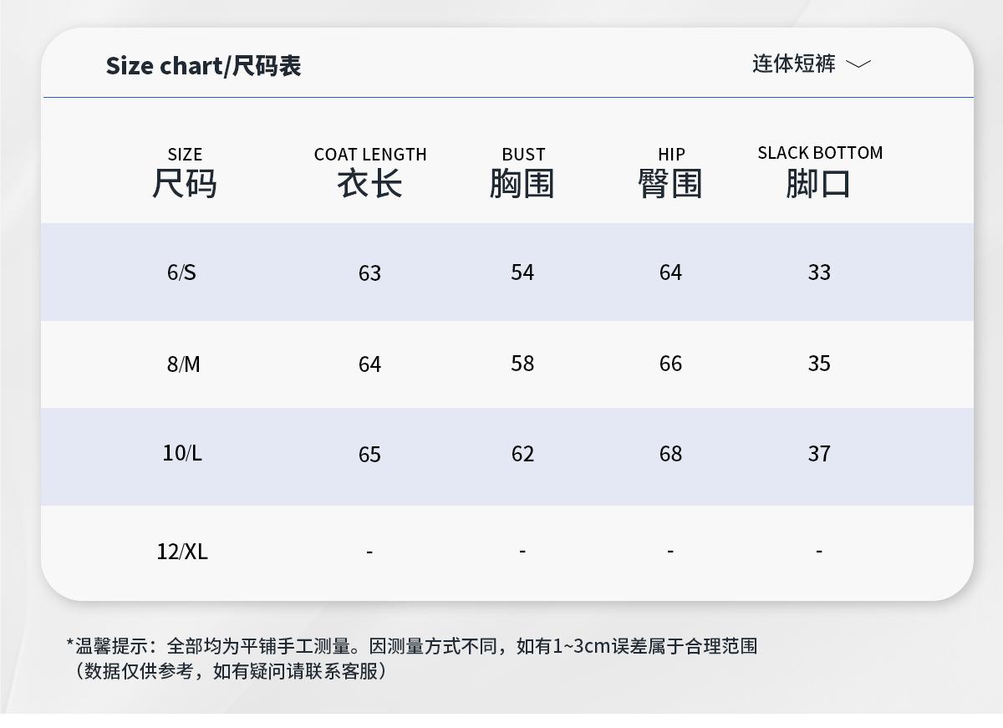Click the 8/M size row label
The image size is (1003, 728).
point(184,364)
